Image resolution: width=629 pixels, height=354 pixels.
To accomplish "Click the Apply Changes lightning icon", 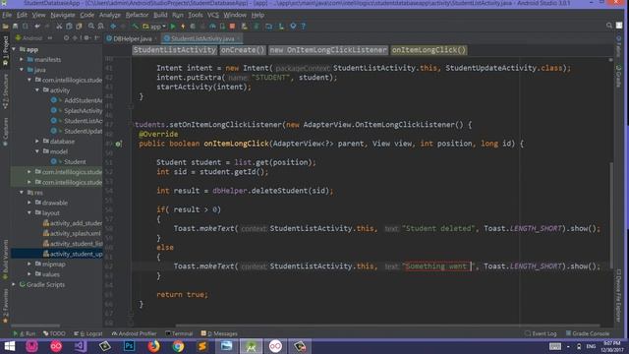I will coord(183,27).
